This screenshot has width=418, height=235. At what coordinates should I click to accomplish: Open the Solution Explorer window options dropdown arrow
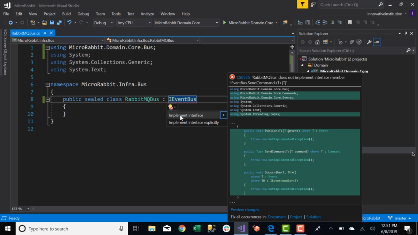(400, 33)
